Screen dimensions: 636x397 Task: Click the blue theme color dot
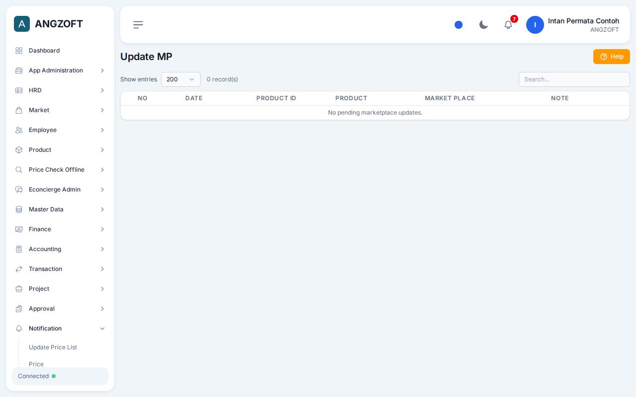coord(459,25)
